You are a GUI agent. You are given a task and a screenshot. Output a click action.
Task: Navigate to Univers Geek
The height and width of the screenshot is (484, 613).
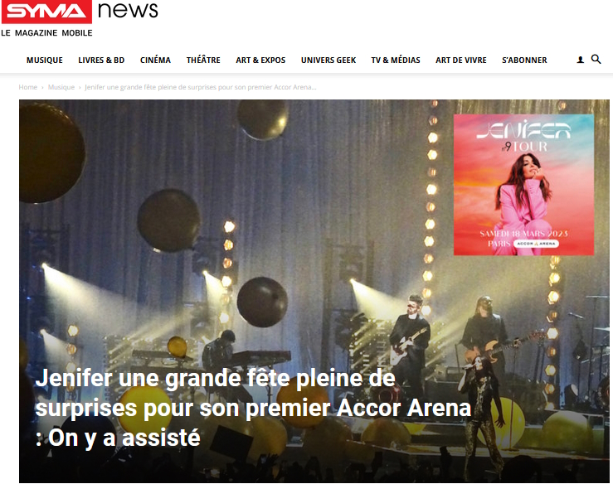[328, 60]
